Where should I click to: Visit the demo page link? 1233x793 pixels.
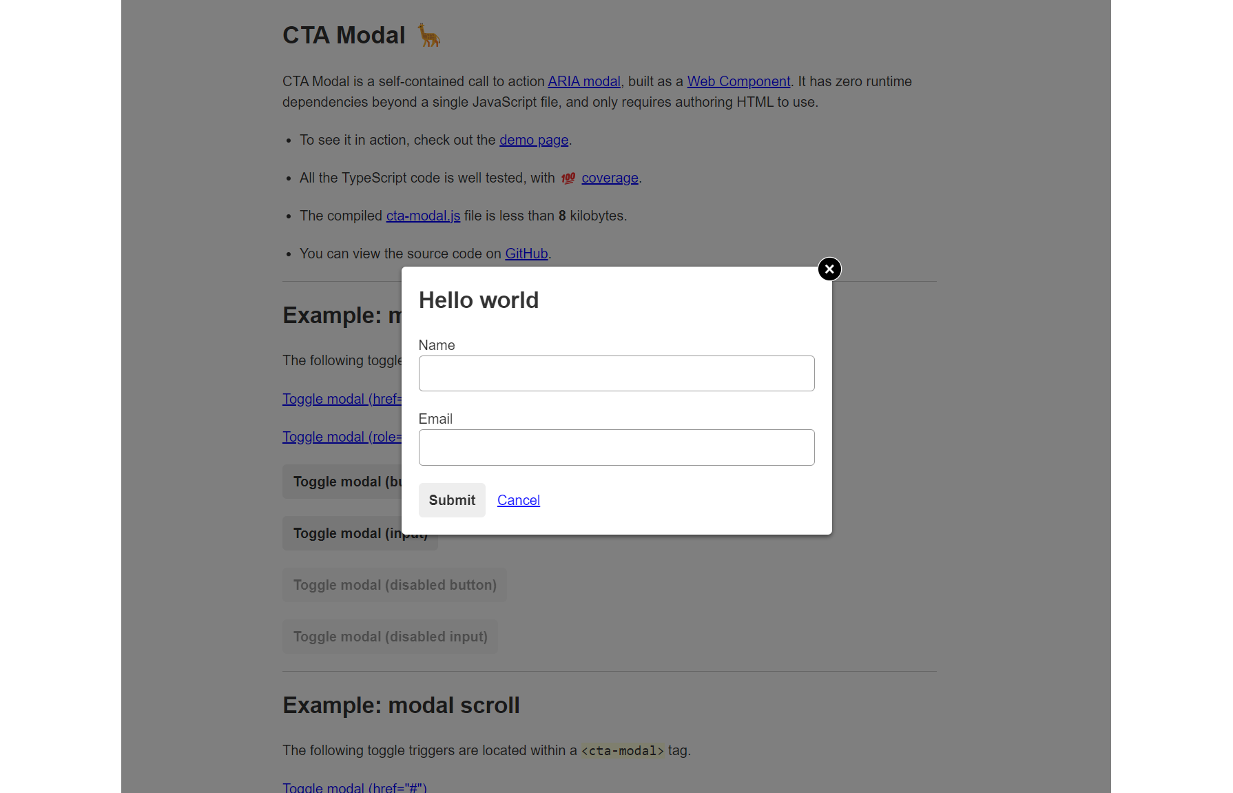[533, 140]
